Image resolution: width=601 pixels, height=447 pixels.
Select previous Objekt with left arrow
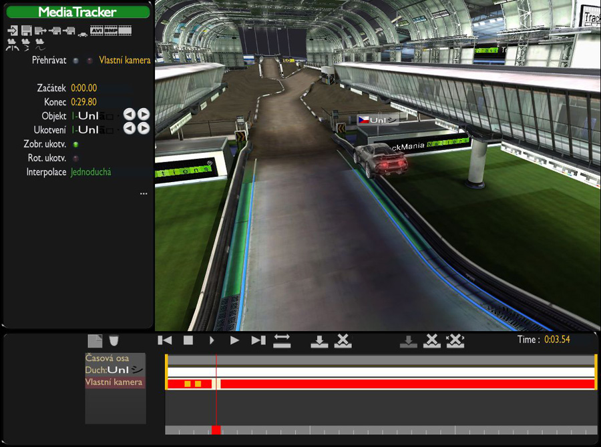click(130, 114)
